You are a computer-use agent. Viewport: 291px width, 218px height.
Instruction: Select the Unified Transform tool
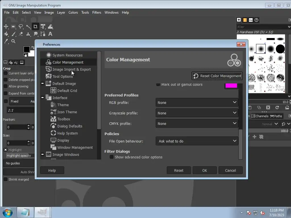click(x=43, y=27)
